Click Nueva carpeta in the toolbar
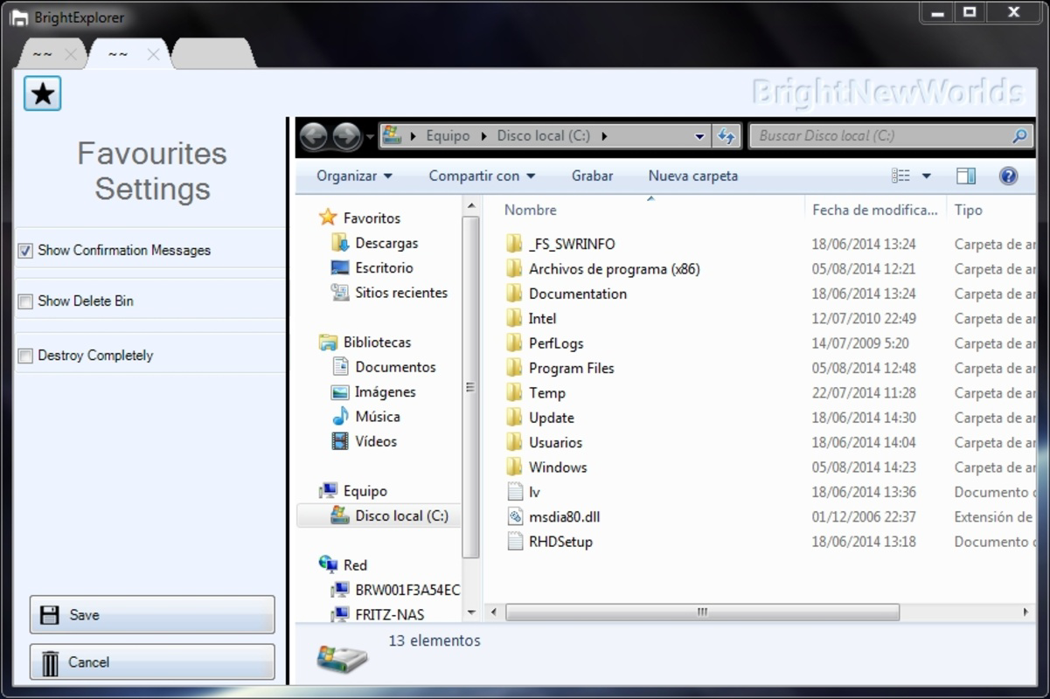This screenshot has width=1050, height=699. click(692, 176)
